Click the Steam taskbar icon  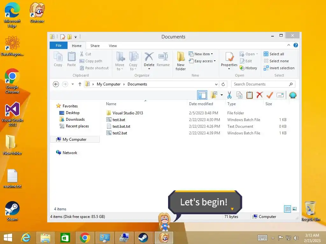pyautogui.click(x=143, y=238)
